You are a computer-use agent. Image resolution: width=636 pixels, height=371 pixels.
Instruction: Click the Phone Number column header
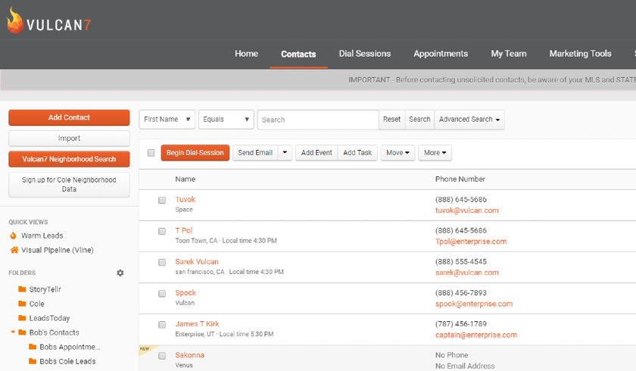tap(460, 179)
